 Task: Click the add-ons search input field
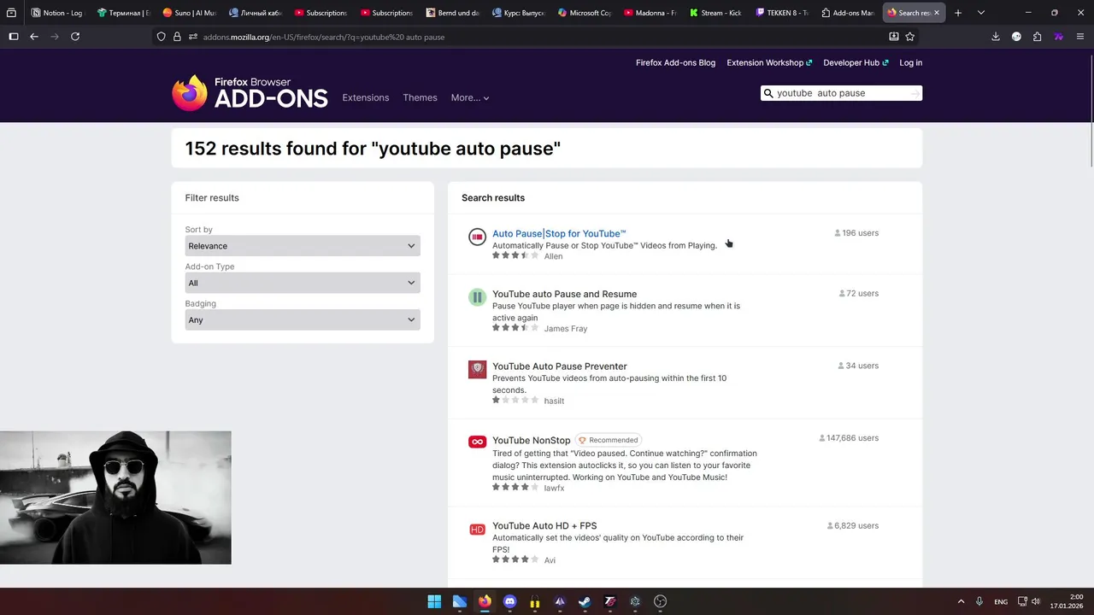(839, 93)
